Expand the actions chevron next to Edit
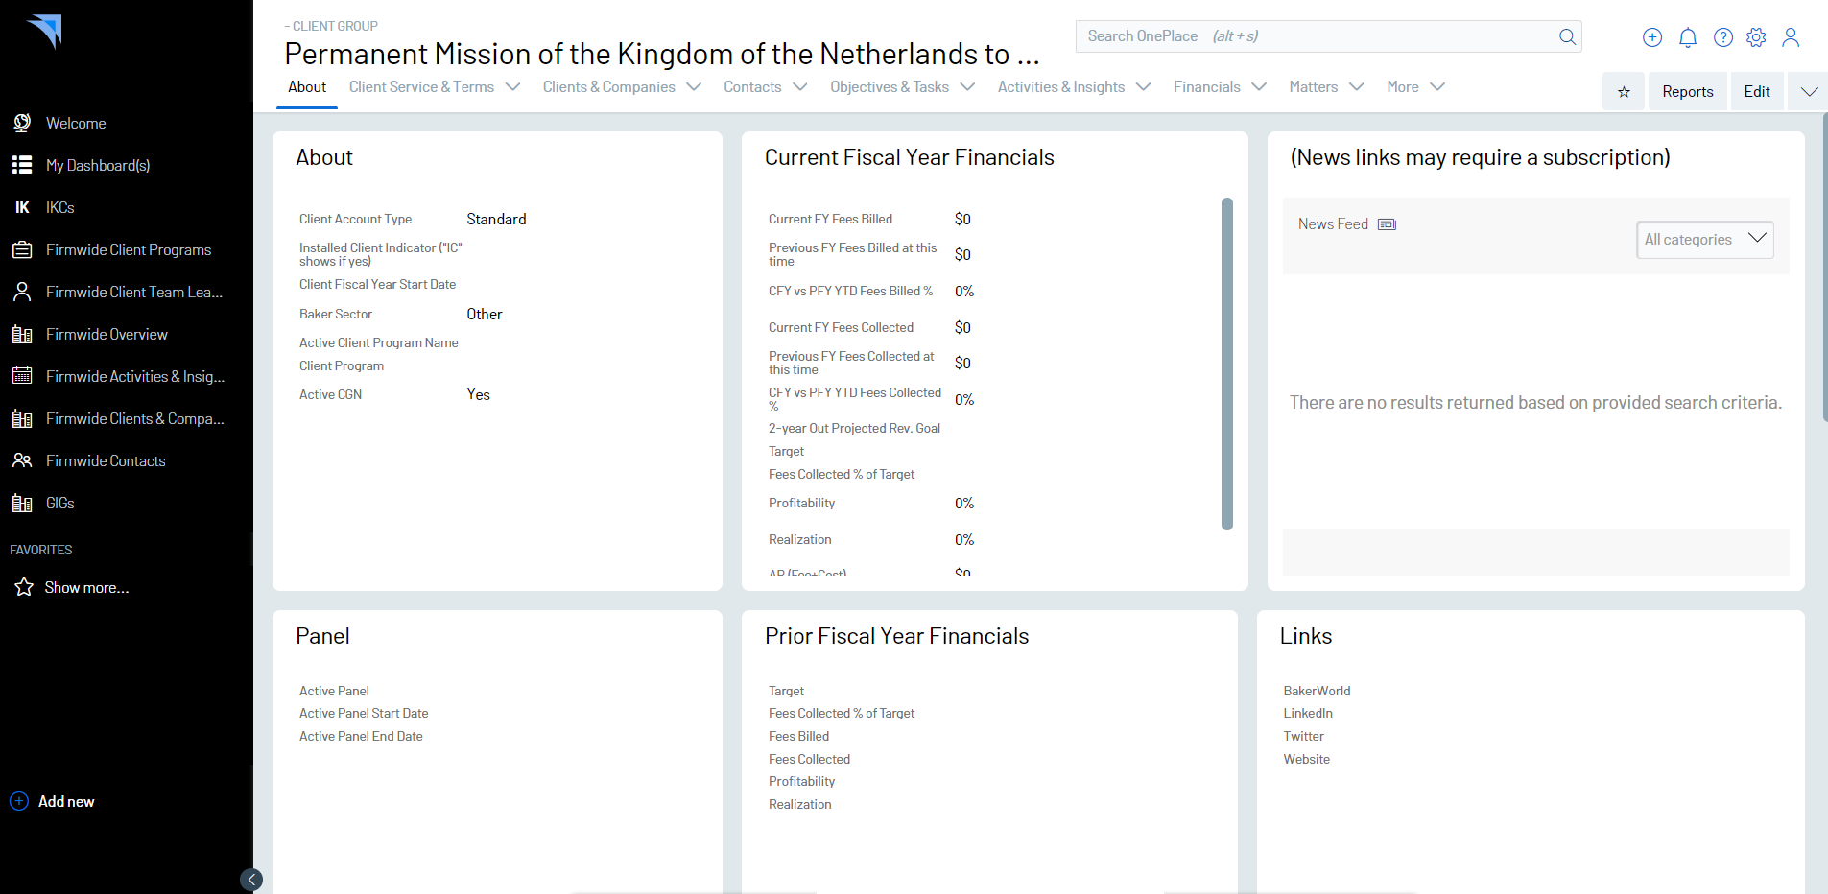The width and height of the screenshot is (1828, 894). tap(1809, 92)
